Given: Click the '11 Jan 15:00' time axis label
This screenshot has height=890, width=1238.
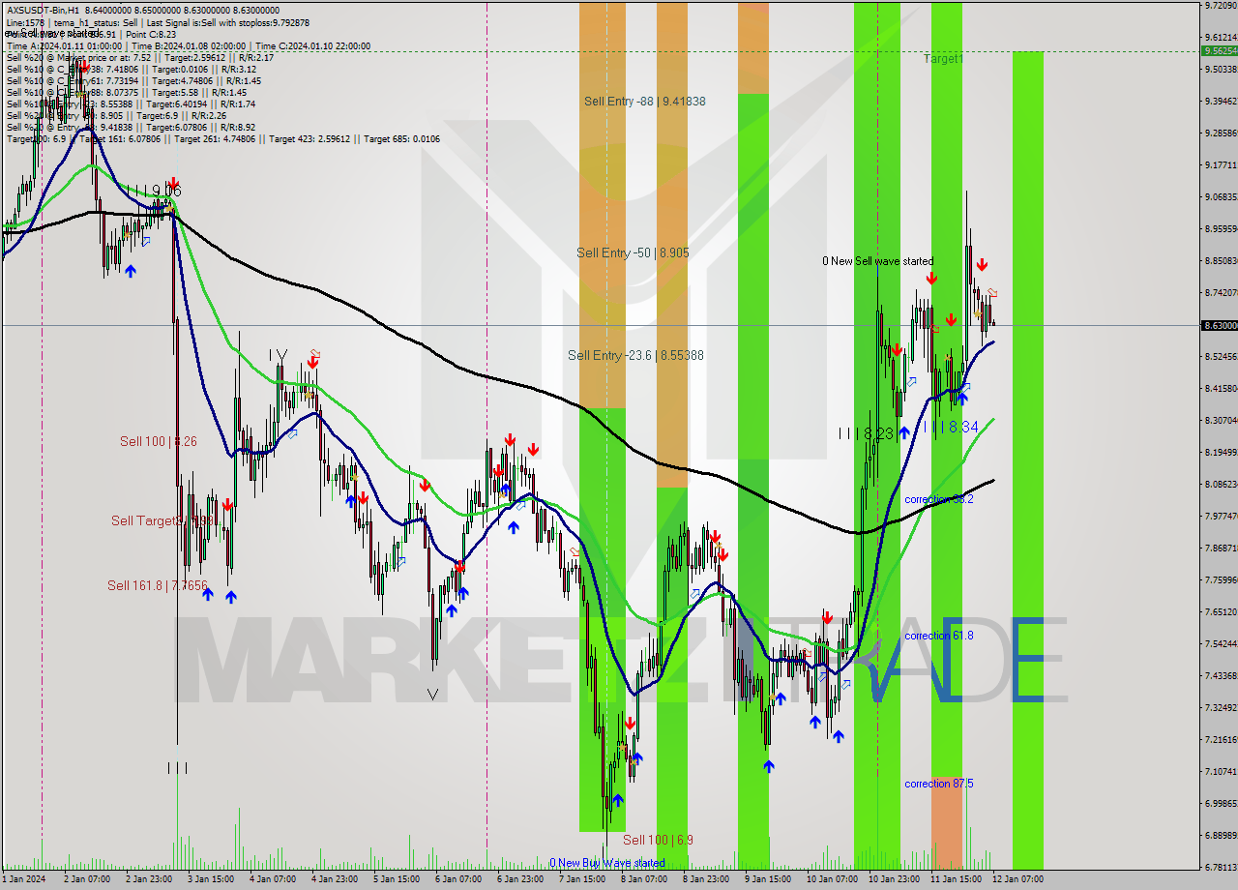Looking at the screenshot, I should tap(956, 879).
